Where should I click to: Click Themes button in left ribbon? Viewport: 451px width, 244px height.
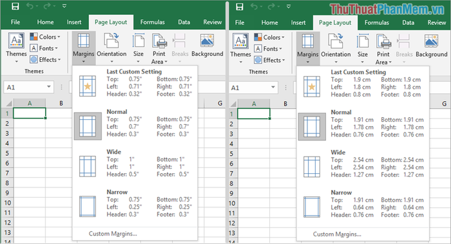16,48
